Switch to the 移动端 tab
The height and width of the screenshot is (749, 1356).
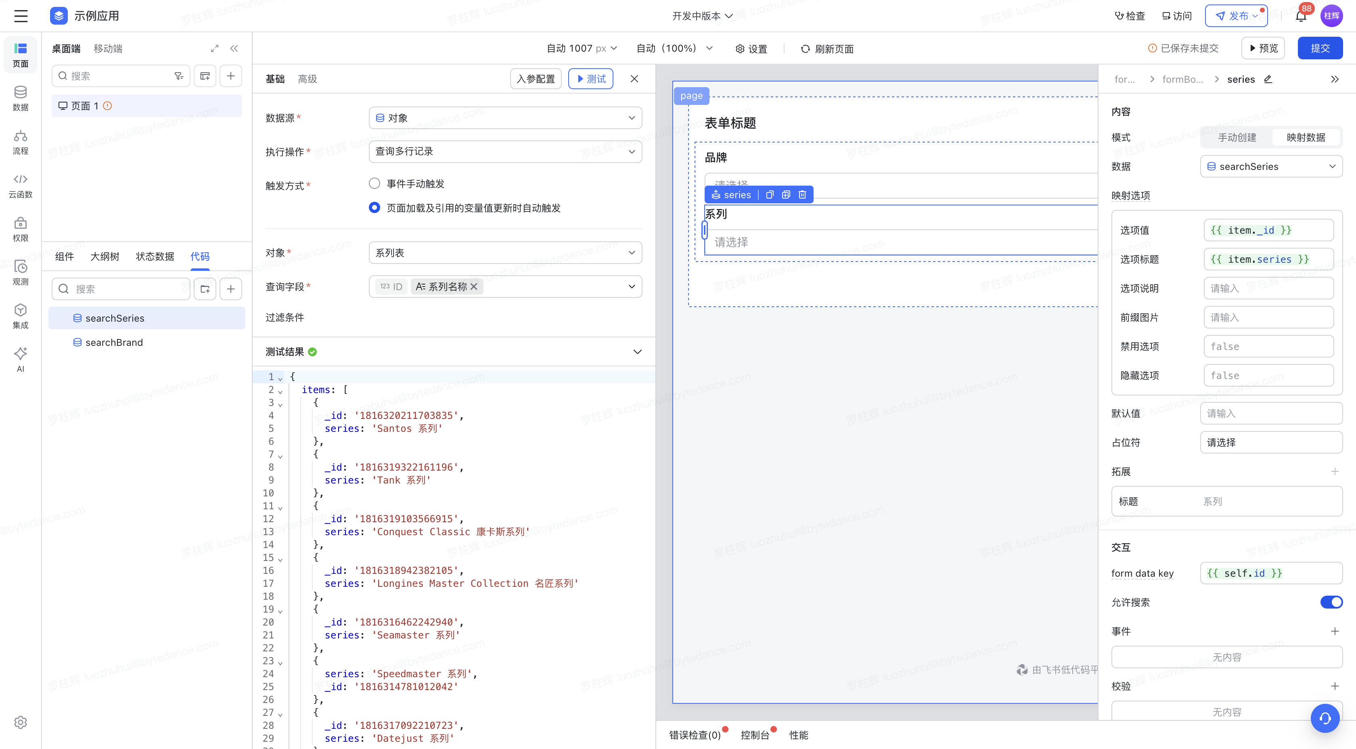pos(108,48)
